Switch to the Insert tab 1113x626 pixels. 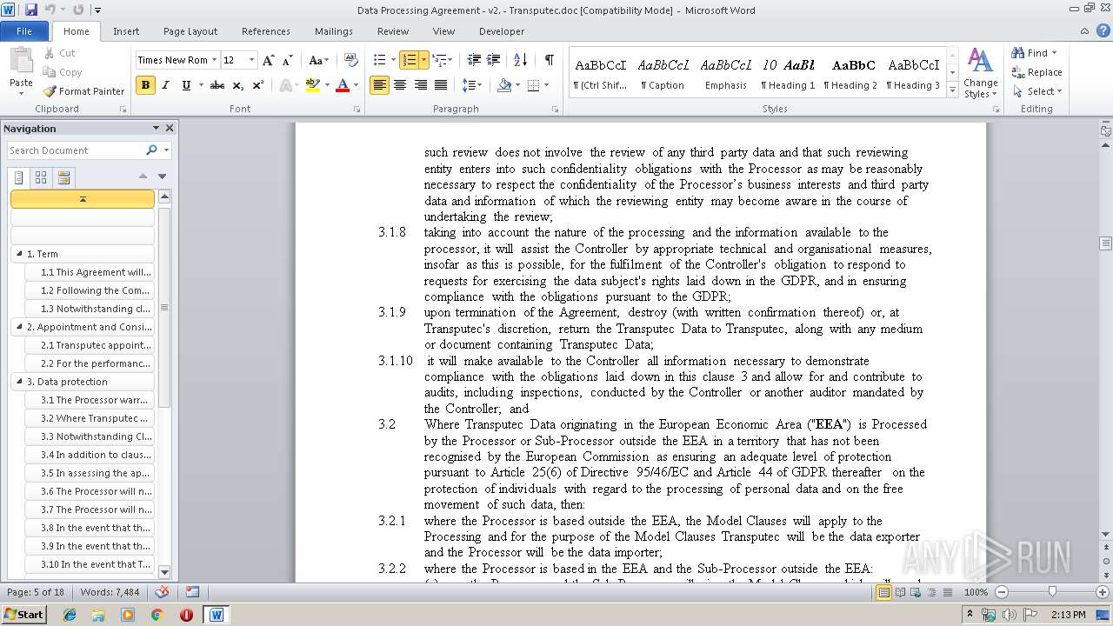[126, 31]
